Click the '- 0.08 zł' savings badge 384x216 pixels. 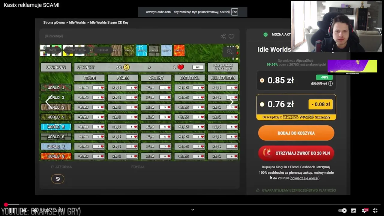tap(320, 104)
